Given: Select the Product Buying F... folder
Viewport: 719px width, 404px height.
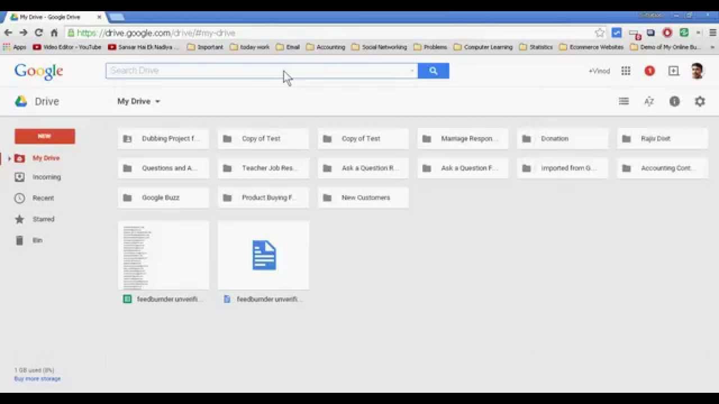Looking at the screenshot, I should [x=263, y=198].
